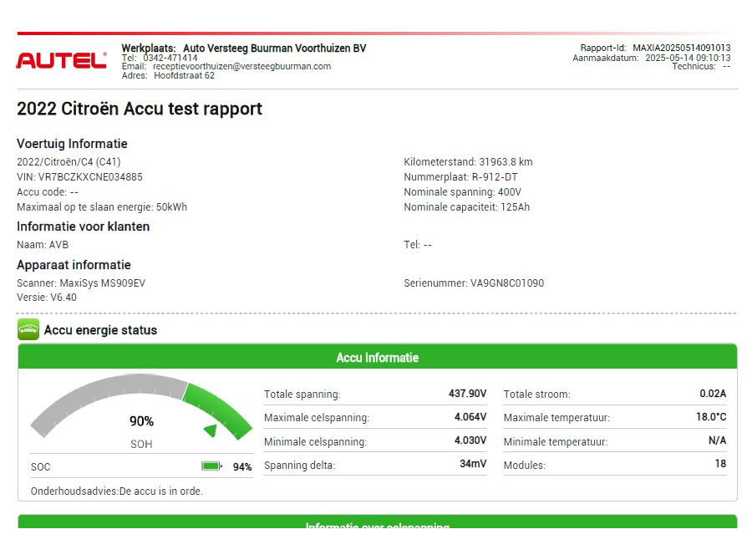Click the Spanning delta value 34mV
This screenshot has width=747, height=560.
[x=472, y=464]
